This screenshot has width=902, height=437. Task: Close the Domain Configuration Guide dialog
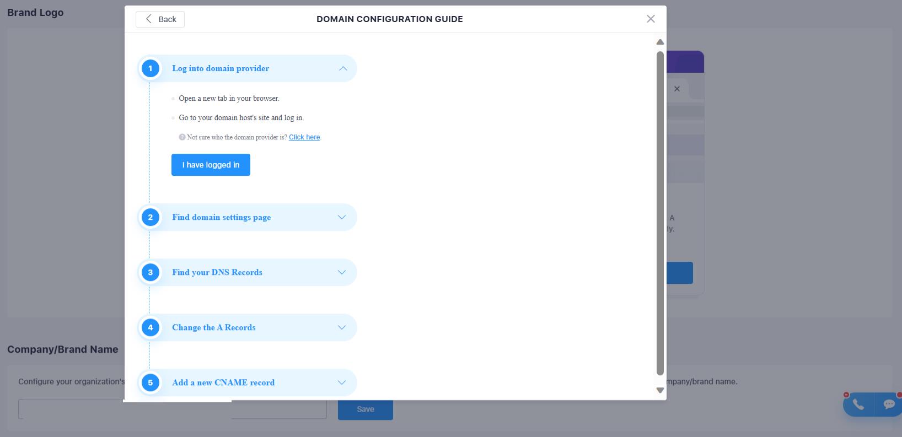(651, 19)
